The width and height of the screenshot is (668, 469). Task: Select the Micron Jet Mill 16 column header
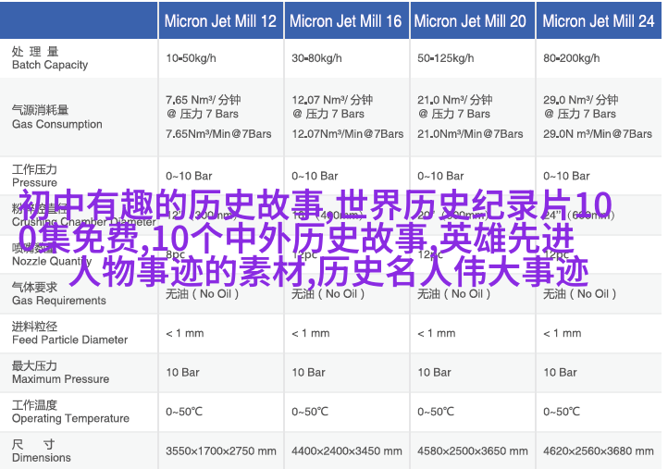click(345, 21)
